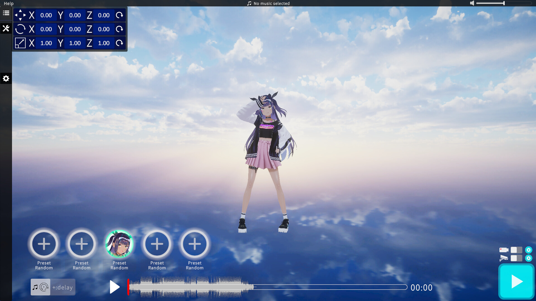
Task: Open the gear settings in the left sidebar
Action: coord(6,79)
